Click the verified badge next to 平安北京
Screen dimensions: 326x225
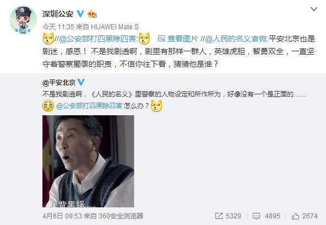81,82
